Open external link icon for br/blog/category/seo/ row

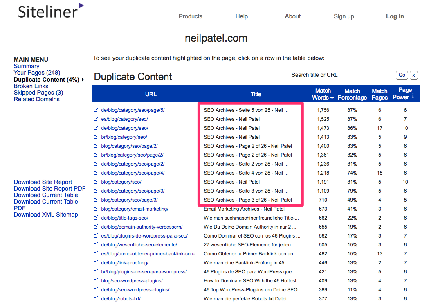pos(96,137)
